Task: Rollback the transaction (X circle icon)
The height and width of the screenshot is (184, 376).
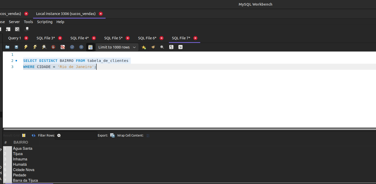Action: (81, 47)
